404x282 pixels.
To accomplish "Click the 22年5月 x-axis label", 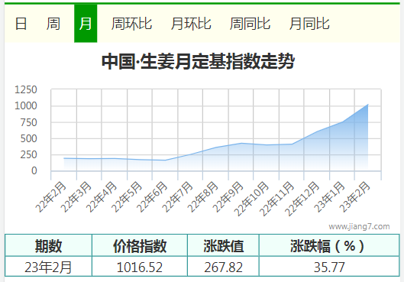I will coord(127,197).
